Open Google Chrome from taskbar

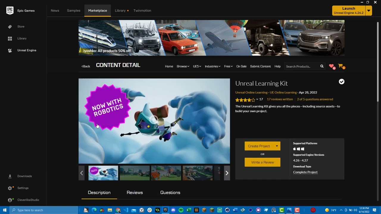point(118,210)
